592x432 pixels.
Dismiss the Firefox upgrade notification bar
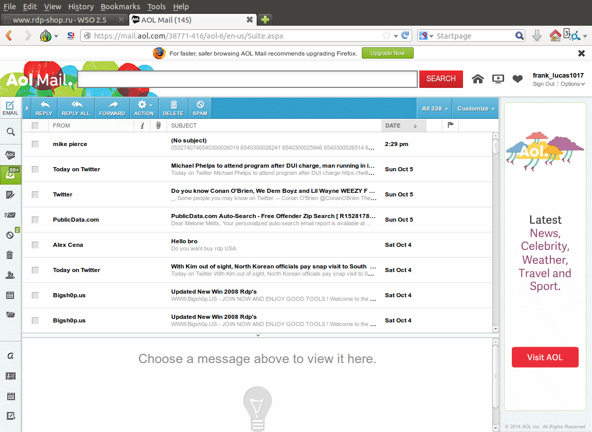coord(581,53)
